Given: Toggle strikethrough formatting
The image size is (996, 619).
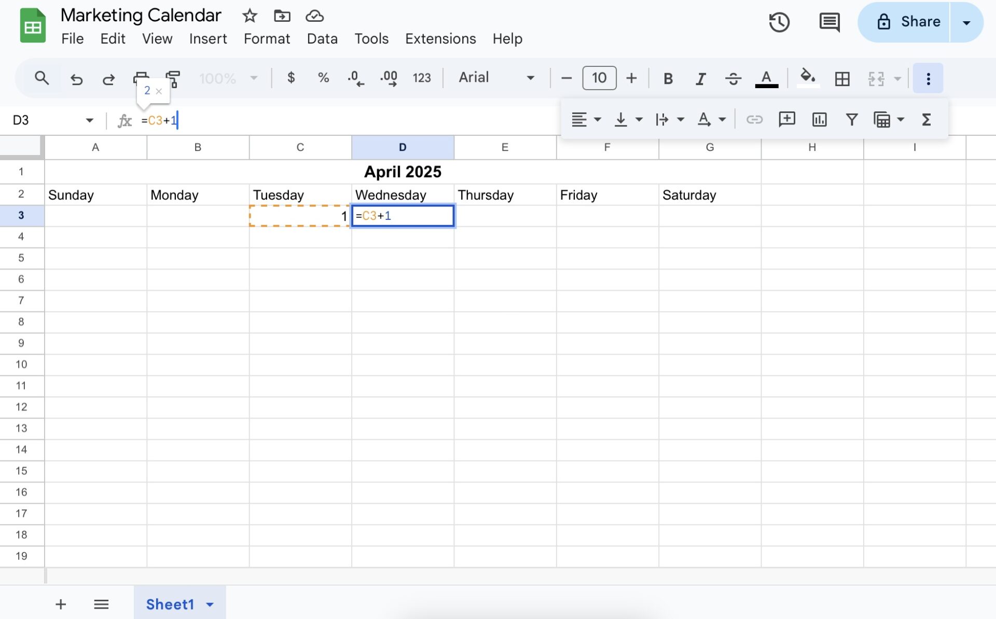Looking at the screenshot, I should point(733,78).
